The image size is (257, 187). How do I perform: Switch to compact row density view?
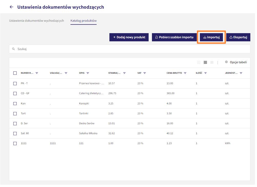212,62
